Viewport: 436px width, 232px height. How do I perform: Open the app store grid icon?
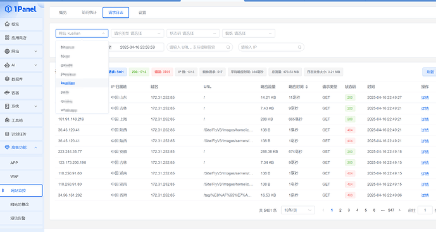tap(7, 37)
